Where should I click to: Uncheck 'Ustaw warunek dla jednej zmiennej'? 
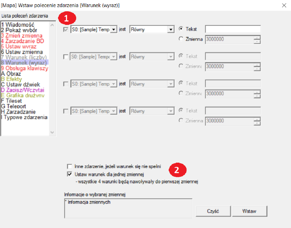tap(70, 174)
